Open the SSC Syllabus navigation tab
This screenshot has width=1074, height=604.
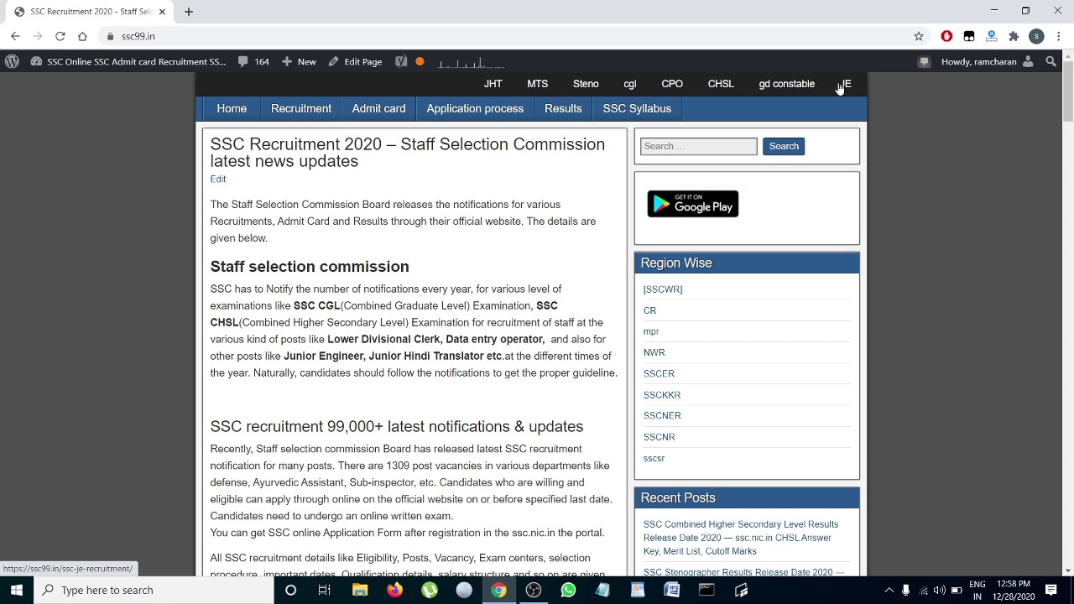coord(637,108)
